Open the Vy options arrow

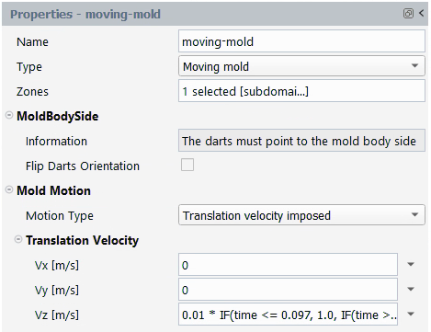(411, 289)
